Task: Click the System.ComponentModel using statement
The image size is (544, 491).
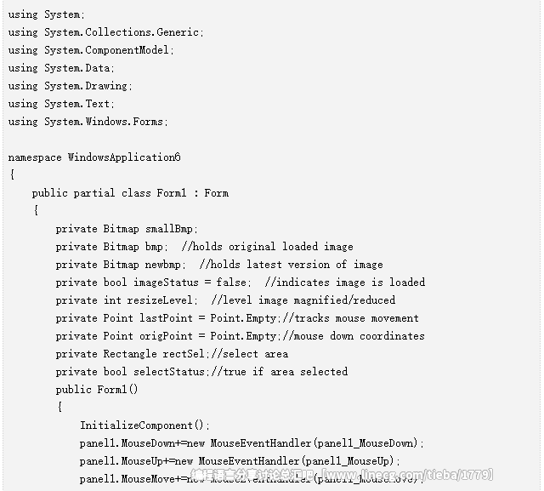Action: pyautogui.click(x=91, y=50)
